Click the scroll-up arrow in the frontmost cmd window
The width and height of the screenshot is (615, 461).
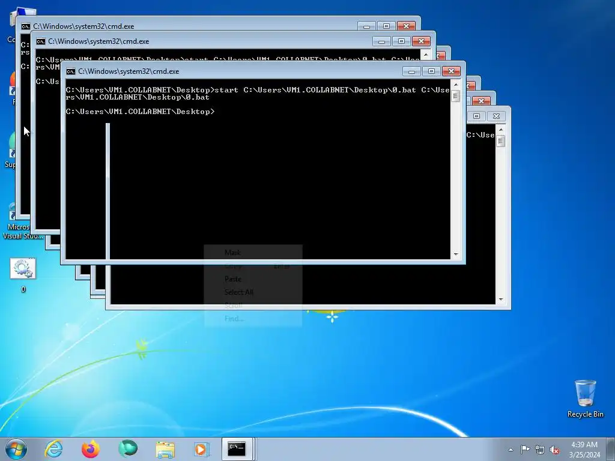point(456,85)
